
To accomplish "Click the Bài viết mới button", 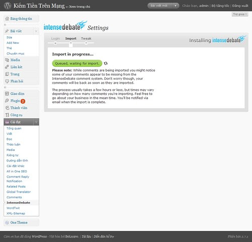I will [x=160, y=6].
